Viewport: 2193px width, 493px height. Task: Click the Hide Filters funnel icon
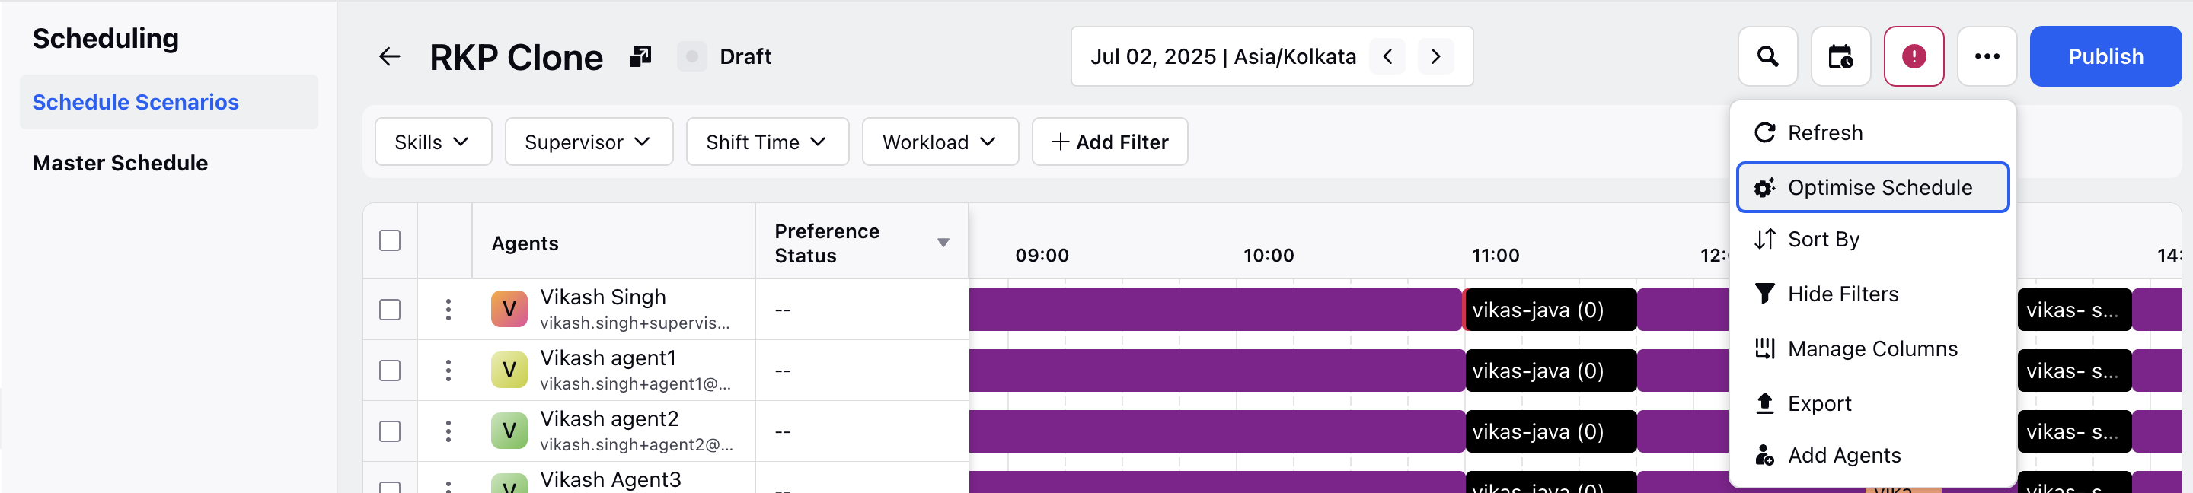(1765, 294)
